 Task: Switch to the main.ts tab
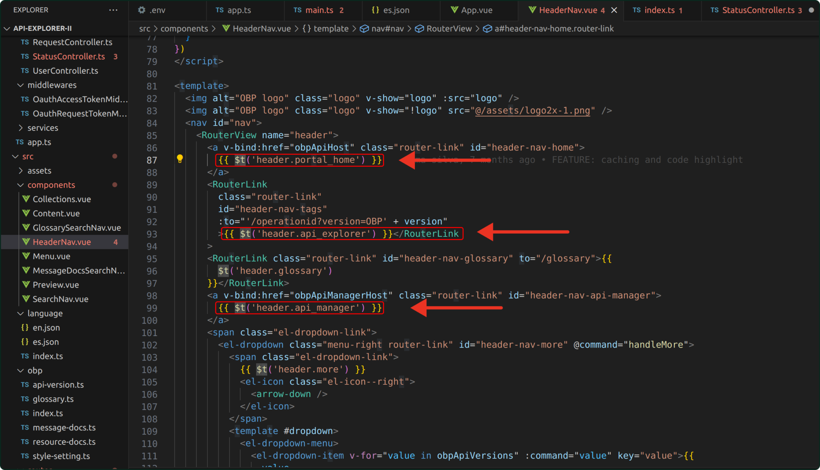[319, 10]
